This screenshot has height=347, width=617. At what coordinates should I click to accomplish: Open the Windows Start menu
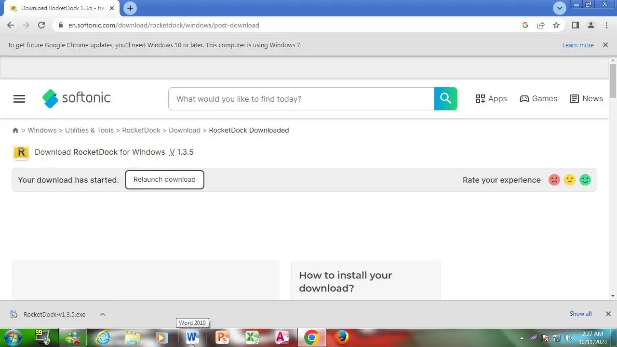(13, 337)
